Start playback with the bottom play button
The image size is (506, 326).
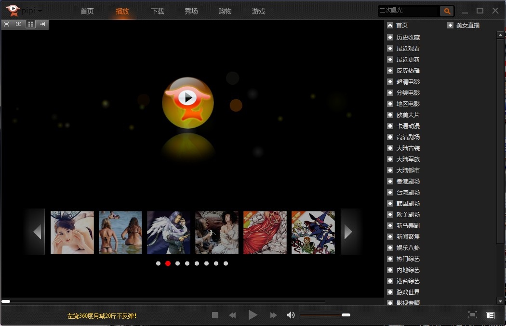[x=253, y=315]
